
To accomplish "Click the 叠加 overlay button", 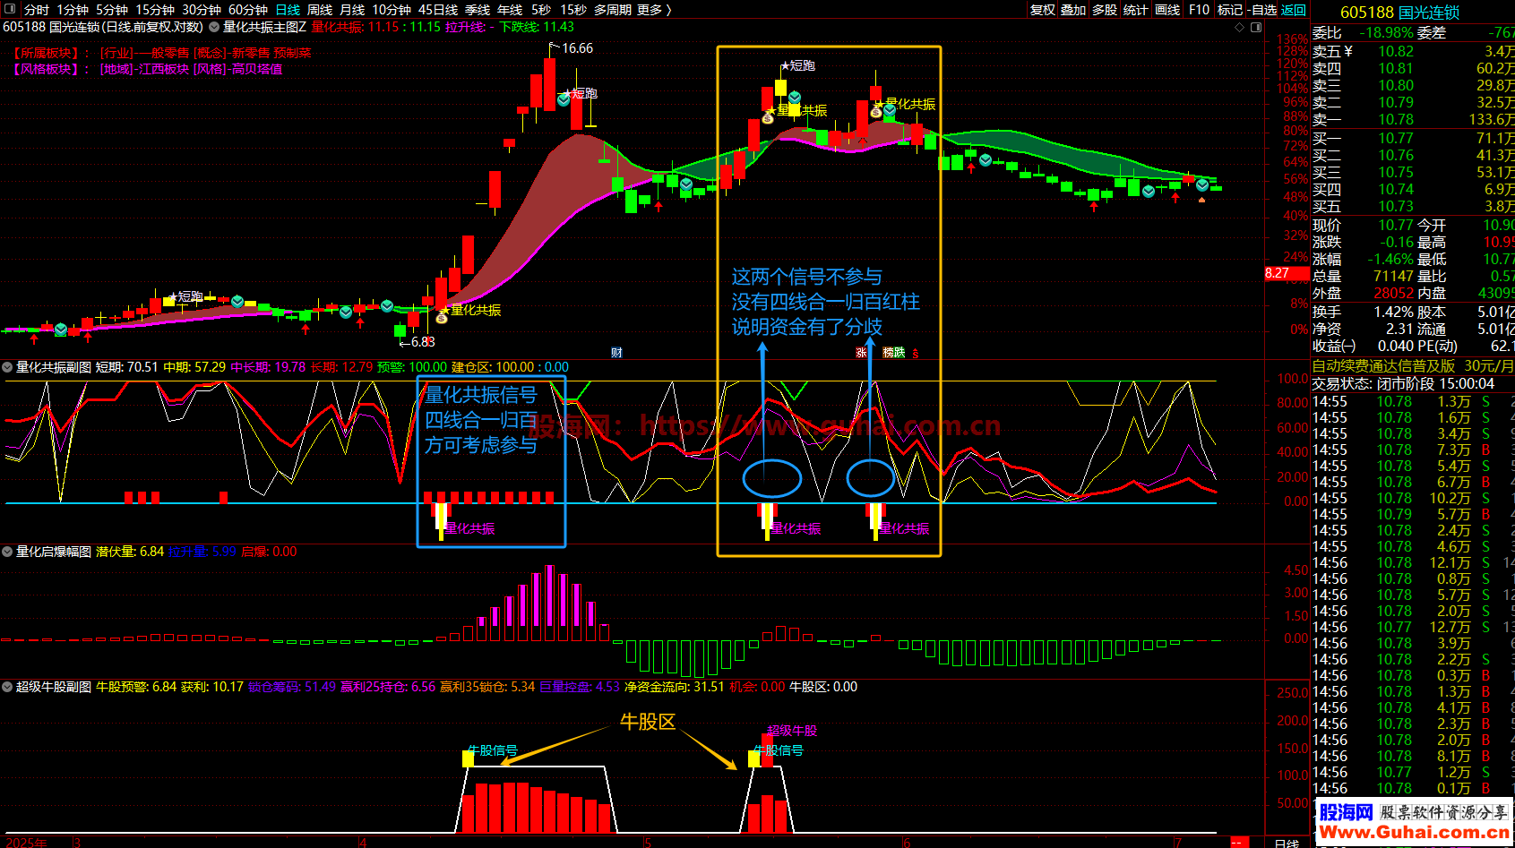I will click(1073, 10).
